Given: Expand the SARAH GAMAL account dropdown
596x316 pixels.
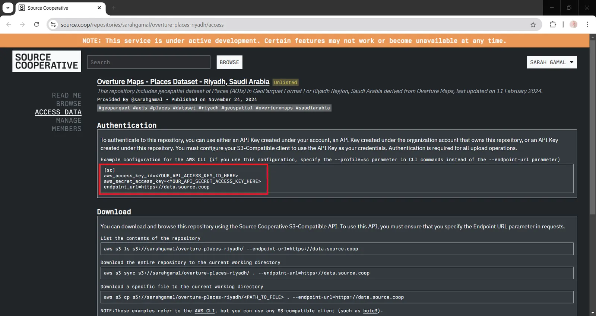Looking at the screenshot, I should pyautogui.click(x=552, y=62).
